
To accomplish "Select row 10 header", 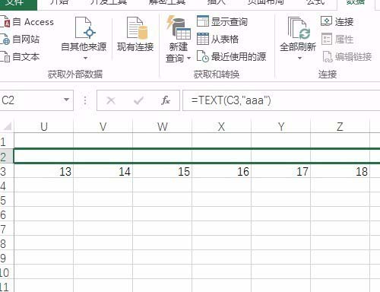I will click(7, 272).
